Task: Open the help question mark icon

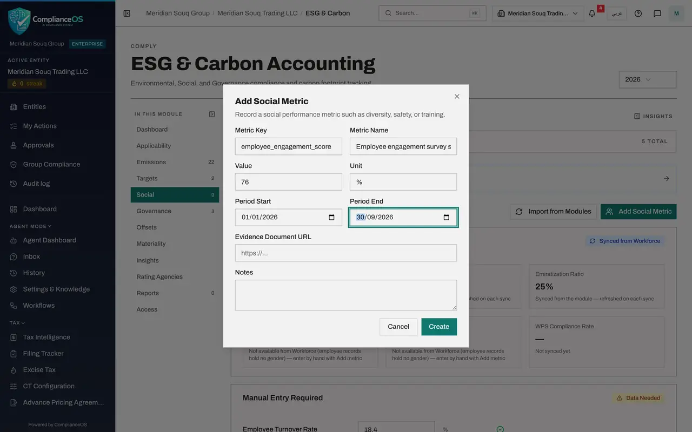Action: 638,13
